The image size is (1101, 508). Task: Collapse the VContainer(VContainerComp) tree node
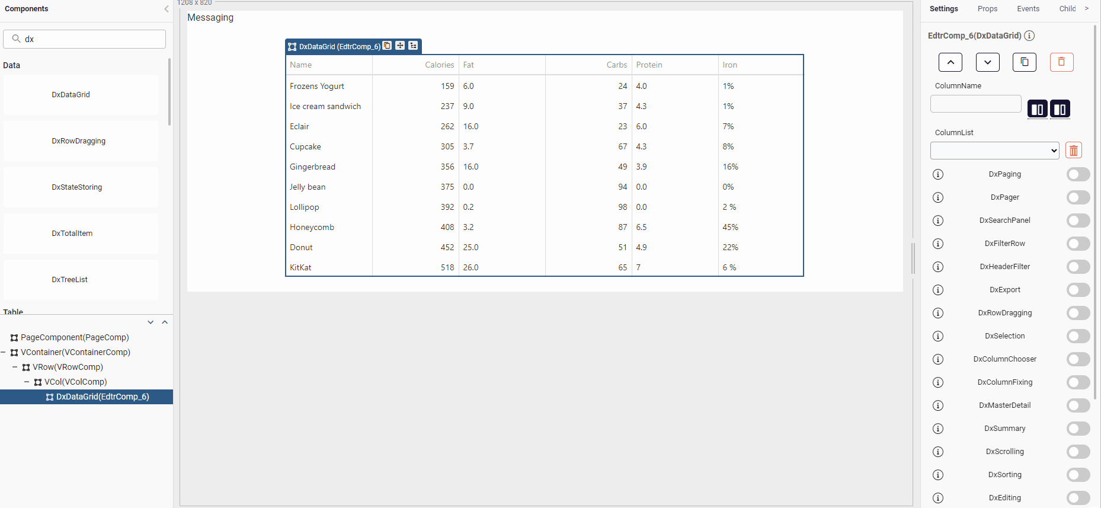point(3,352)
